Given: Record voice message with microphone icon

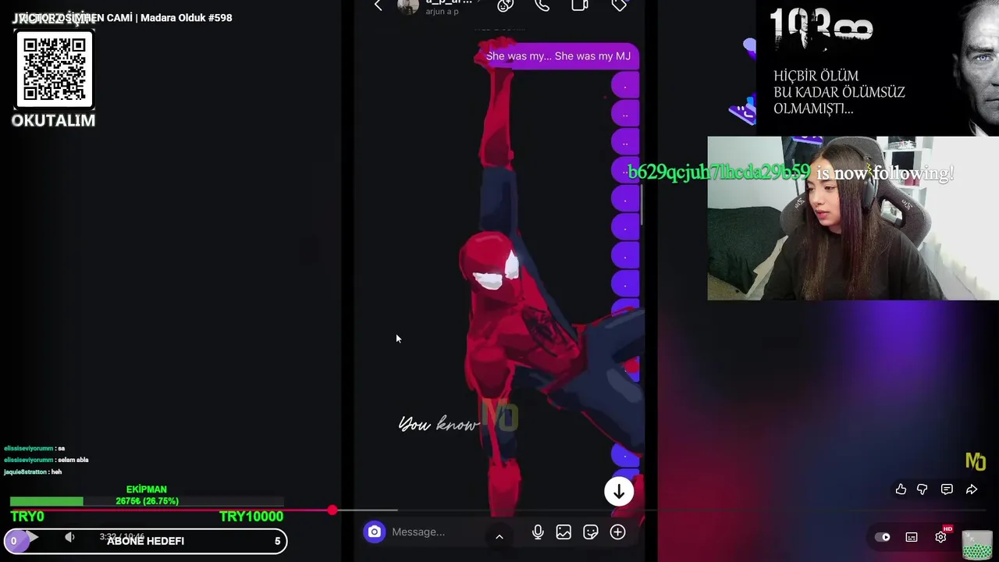Looking at the screenshot, I should click(538, 532).
